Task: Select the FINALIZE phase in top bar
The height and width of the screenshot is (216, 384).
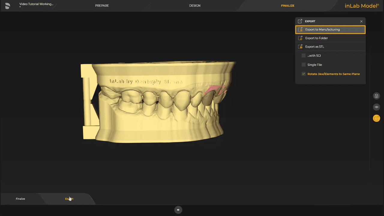Action: tap(287, 5)
